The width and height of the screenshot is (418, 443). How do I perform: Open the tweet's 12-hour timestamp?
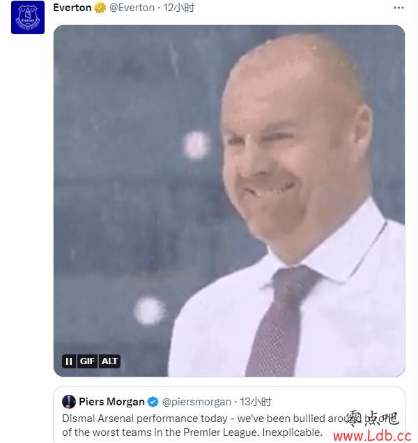coord(179,8)
